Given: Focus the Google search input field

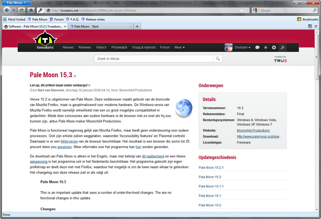Looking at the screenshot, I should 286,10.
